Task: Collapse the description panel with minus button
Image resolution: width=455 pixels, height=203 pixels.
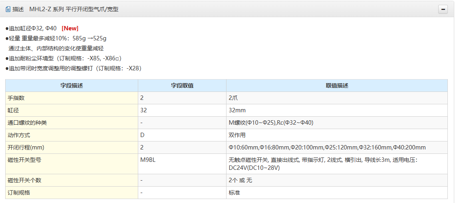Action: tap(443, 10)
